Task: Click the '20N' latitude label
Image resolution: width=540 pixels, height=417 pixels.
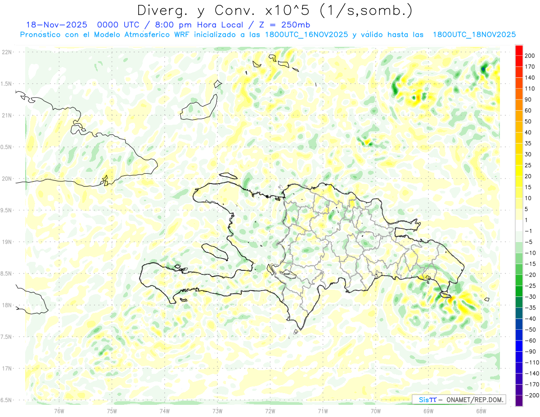Action: [x=7, y=179]
